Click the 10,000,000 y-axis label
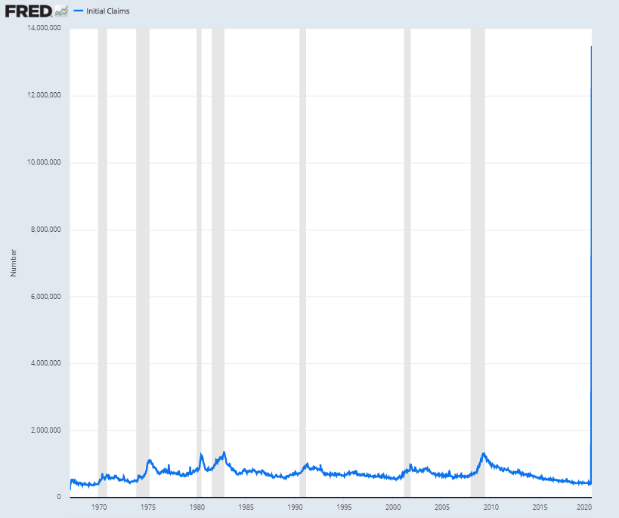This screenshot has width=619, height=518. coord(44,162)
